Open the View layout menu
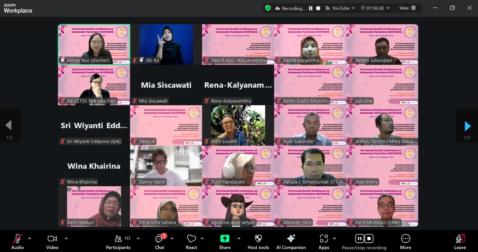Viewport: 478px width, 252px height. tap(407, 8)
